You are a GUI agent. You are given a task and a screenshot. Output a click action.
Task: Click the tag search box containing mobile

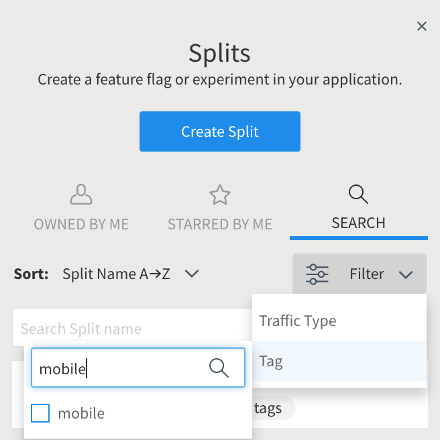pyautogui.click(x=138, y=368)
